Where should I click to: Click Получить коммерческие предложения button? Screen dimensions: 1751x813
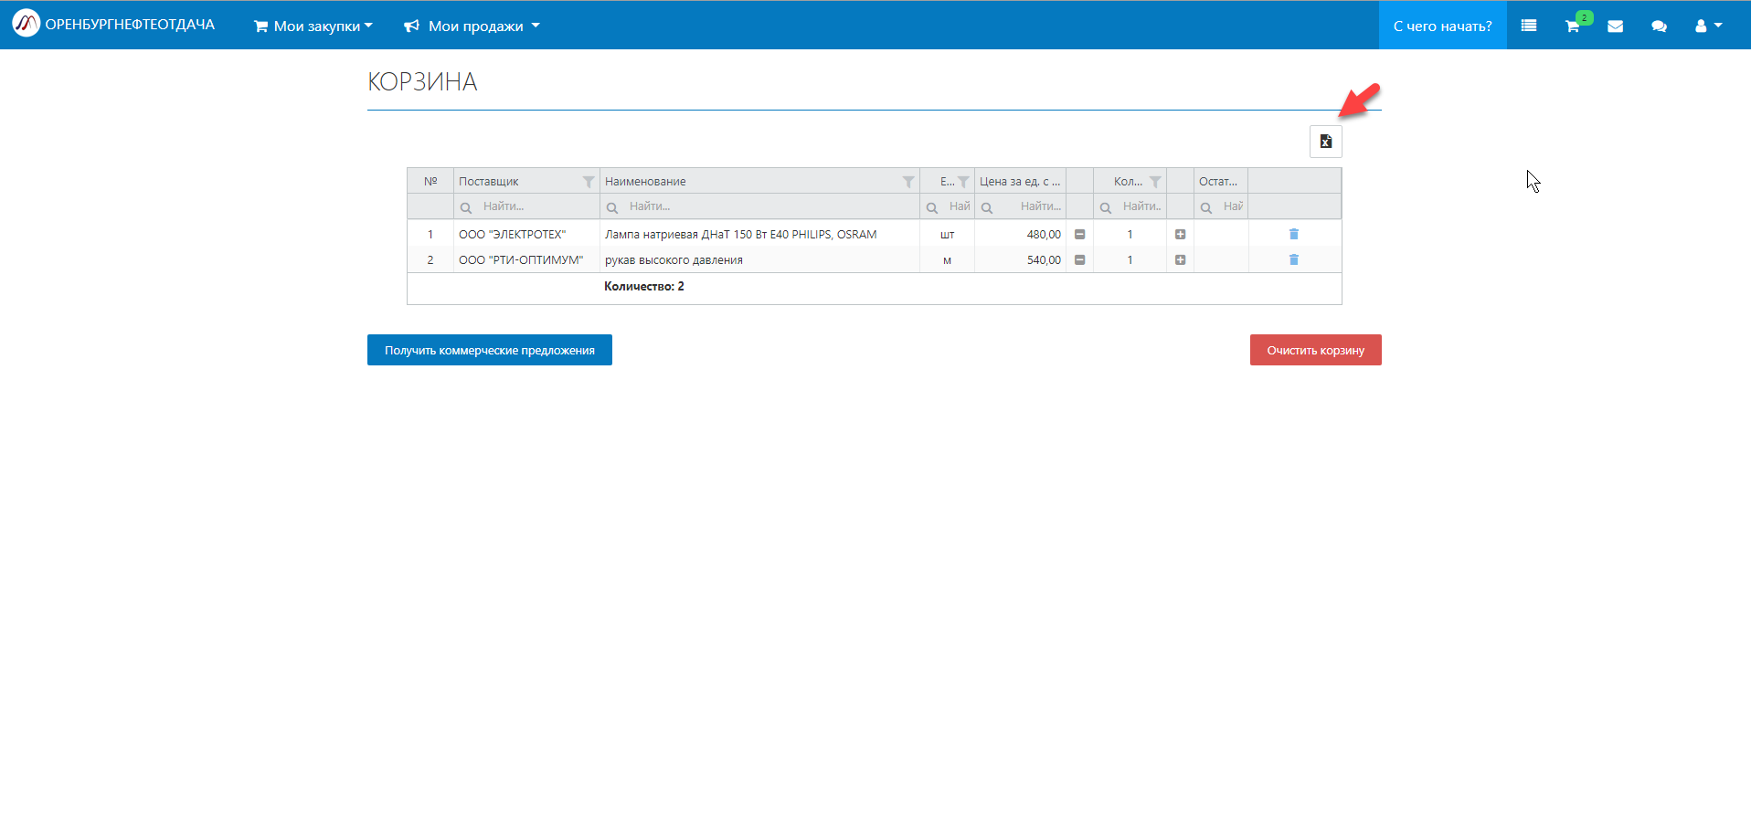[x=489, y=350]
